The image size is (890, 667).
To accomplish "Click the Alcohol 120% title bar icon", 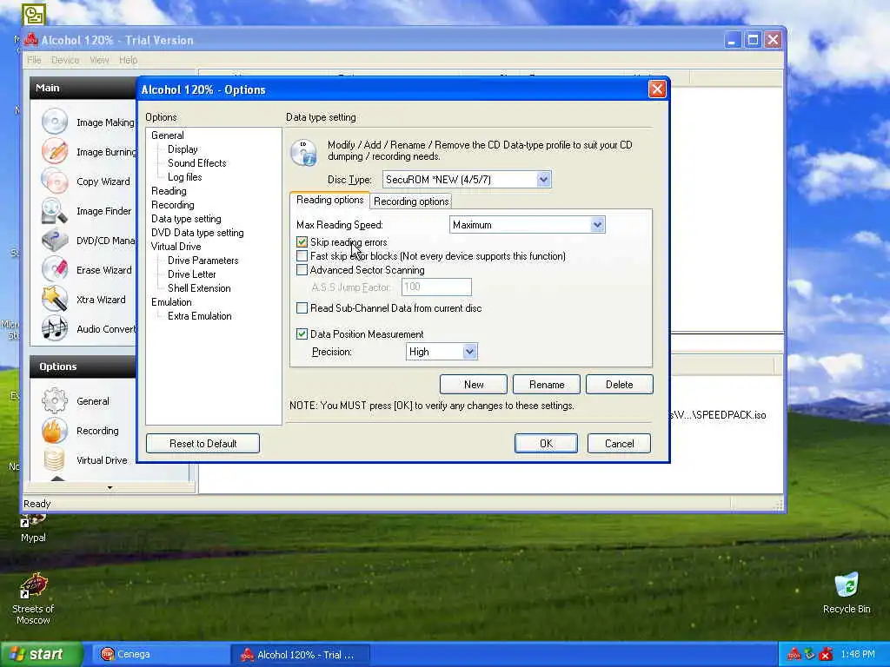I will [x=31, y=40].
